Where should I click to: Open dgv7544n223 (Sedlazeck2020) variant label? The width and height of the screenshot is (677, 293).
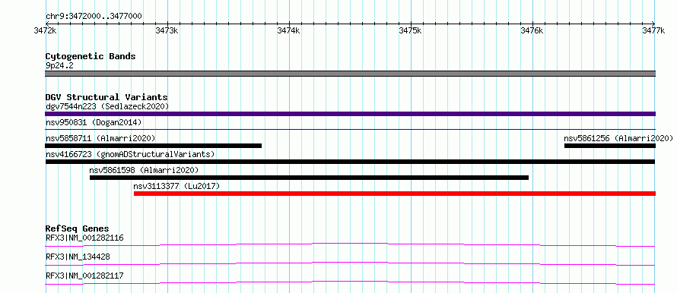click(107, 106)
